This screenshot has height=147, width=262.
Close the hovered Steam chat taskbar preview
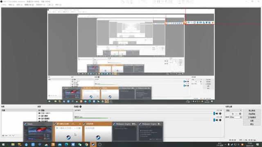(x=80, y=124)
